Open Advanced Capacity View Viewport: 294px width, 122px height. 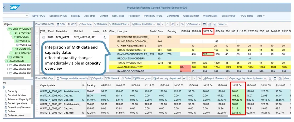pyautogui.click(x=19, y=99)
